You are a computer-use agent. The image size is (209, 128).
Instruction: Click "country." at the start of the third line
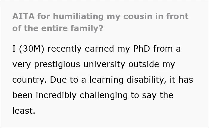[30, 80]
